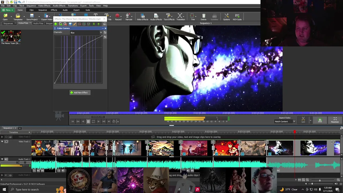Open the Transitions menu in menu bar
This screenshot has width=343, height=193.
(73, 6)
